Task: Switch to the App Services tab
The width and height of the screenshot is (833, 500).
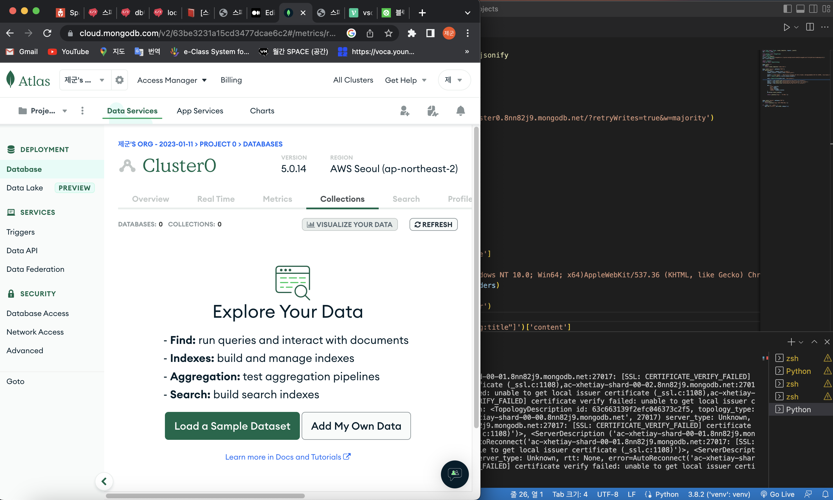Action: tap(200, 111)
